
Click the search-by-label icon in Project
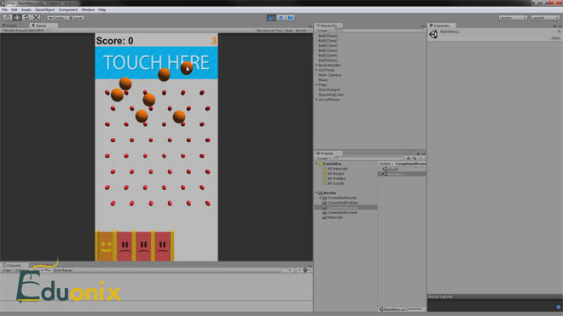(415, 158)
